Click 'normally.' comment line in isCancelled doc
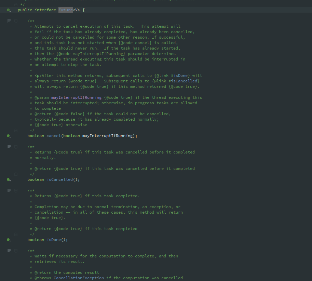This screenshot has width=312, height=281. tap(45, 158)
